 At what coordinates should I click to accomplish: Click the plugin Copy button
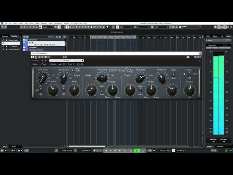coord(44,64)
